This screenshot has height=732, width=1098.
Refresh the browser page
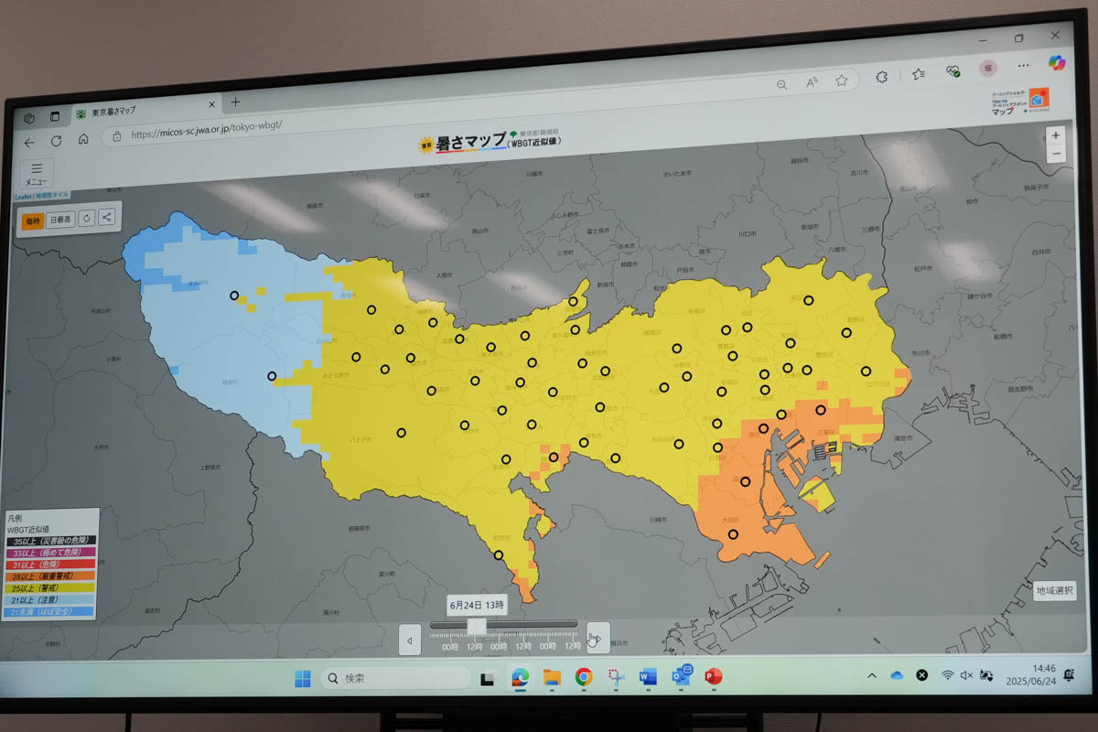57,141
